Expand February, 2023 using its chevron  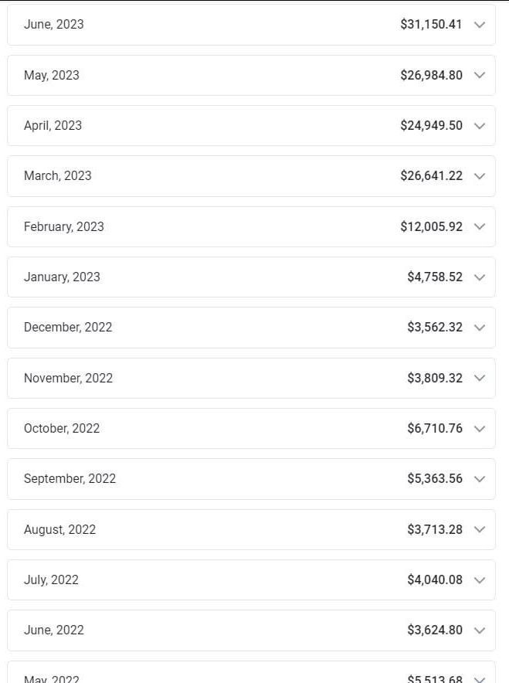(x=480, y=226)
